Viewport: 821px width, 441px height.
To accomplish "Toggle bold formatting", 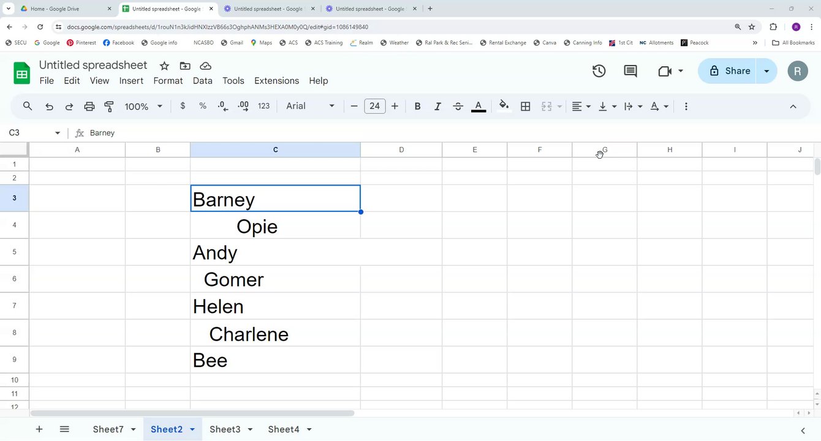I will 417,107.
